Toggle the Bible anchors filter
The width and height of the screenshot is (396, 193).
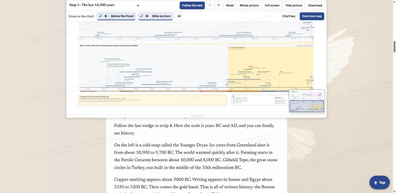click(156, 16)
